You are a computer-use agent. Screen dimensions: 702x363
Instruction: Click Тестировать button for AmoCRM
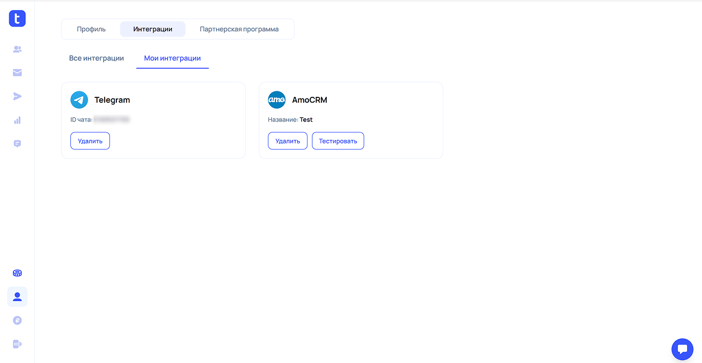click(338, 141)
